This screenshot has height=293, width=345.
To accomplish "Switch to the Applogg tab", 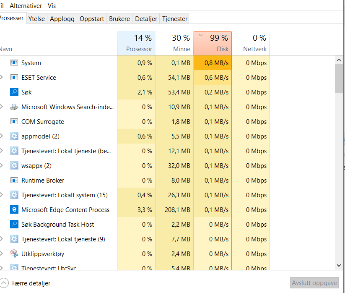I will tap(62, 19).
